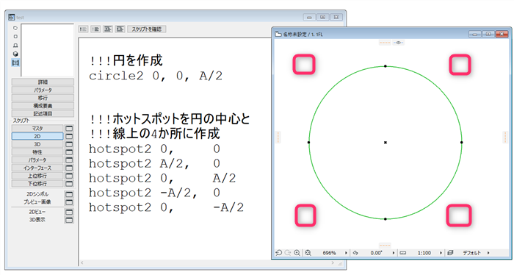The image size is (514, 275).
Task: Click the undo-zoom icon in 2D view
Action: [x=278, y=253]
